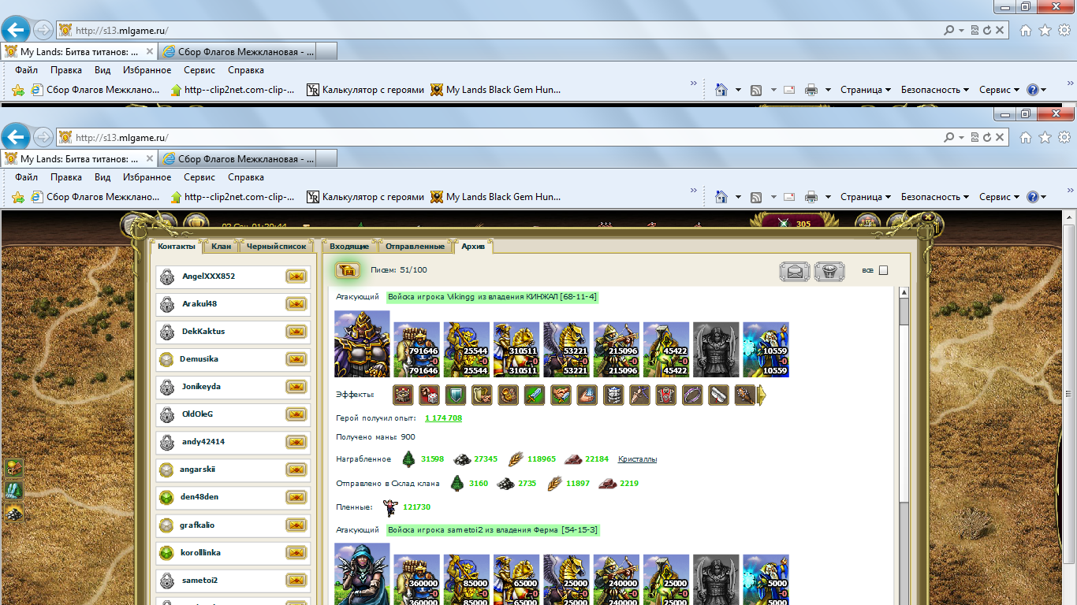1077x605 pixels.
Task: Open link Войска игрока sametoi2 из владения Ферма
Action: (493, 530)
